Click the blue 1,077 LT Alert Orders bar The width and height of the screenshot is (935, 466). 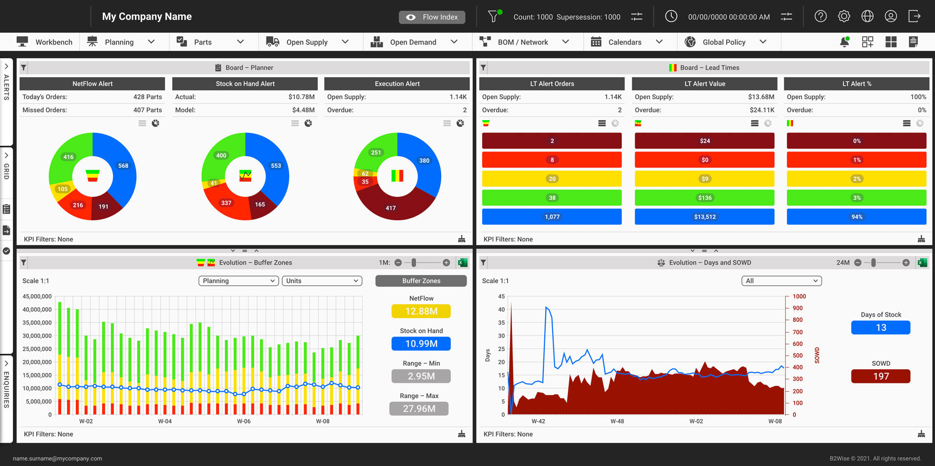click(x=552, y=217)
